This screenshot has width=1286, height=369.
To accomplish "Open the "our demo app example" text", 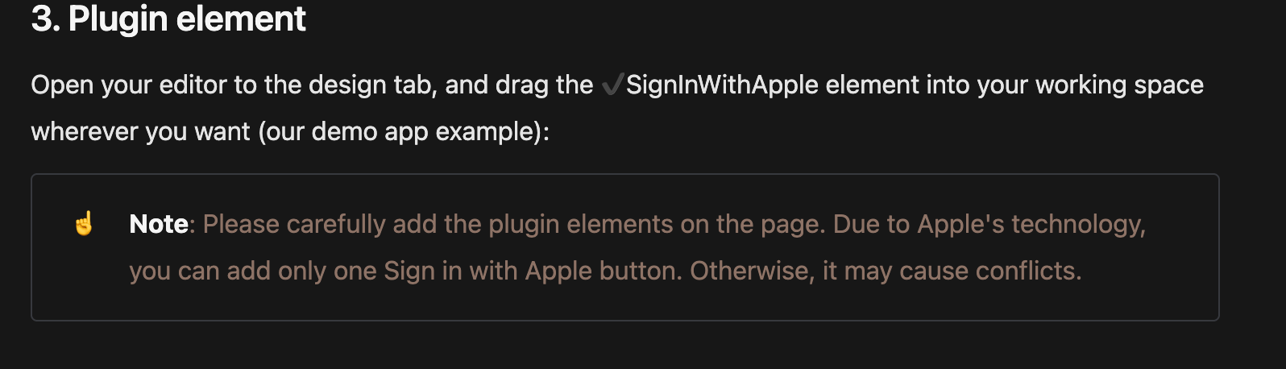I will pyautogui.click(x=402, y=131).
